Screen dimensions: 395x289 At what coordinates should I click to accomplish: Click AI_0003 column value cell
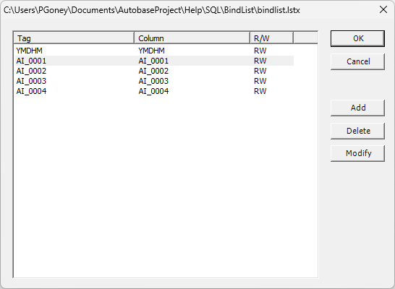(x=153, y=81)
